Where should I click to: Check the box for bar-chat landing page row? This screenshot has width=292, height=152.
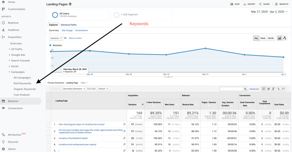(48, 125)
